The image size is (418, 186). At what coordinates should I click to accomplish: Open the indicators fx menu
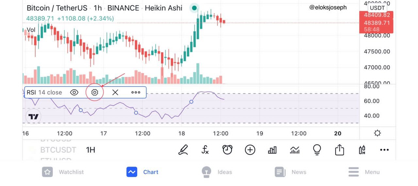click(205, 150)
